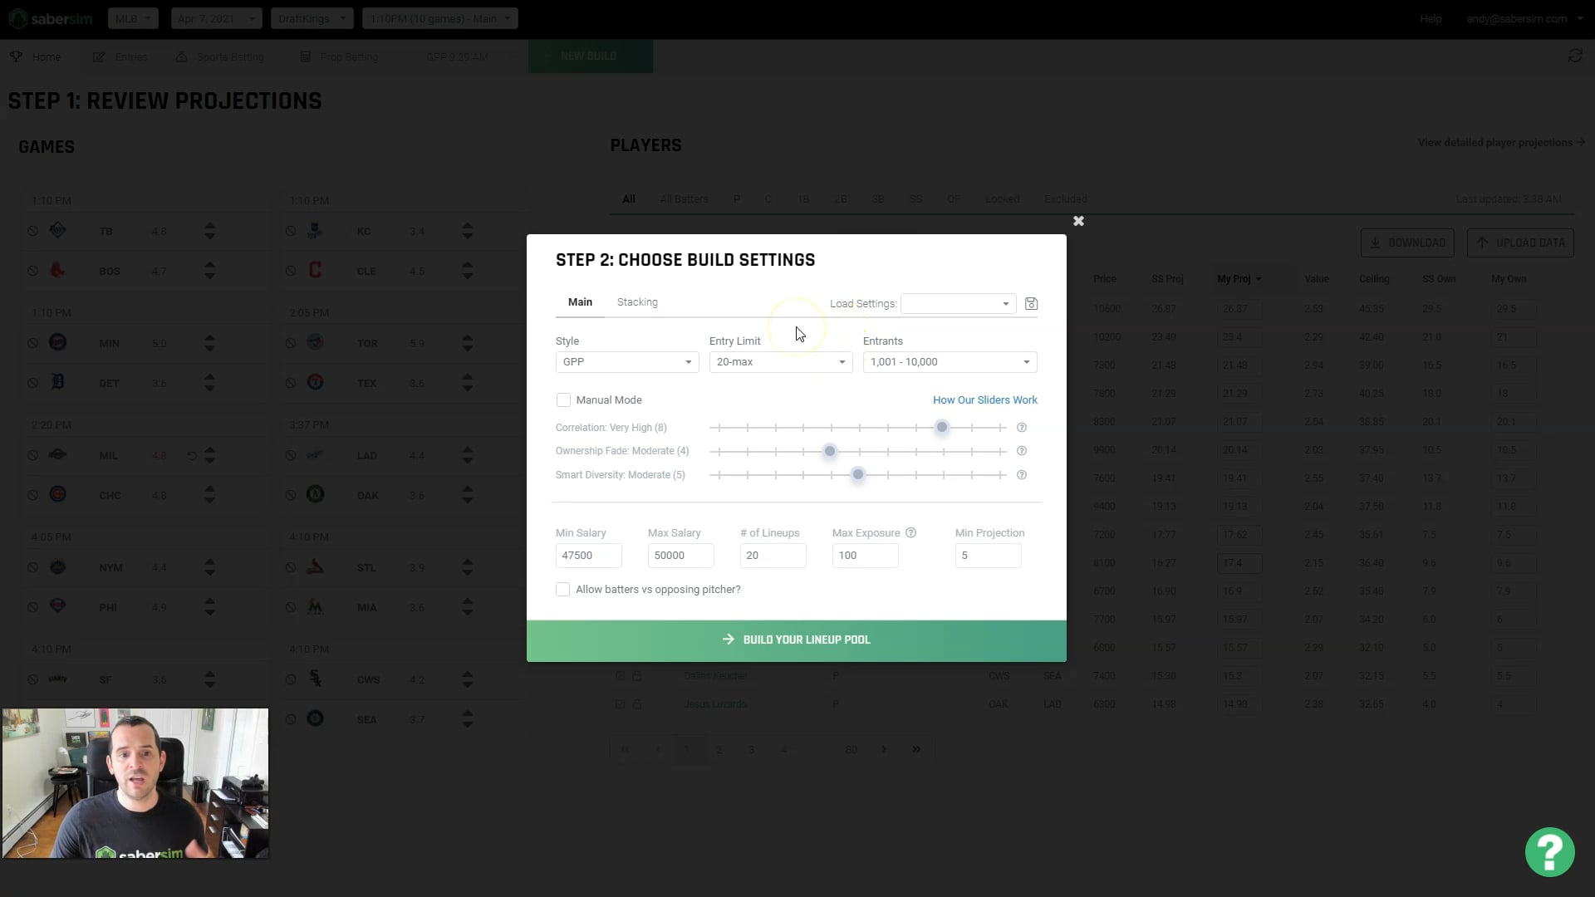This screenshot has height=897, width=1595.
Task: Open the andy@sabersim.com account dropdown
Action: click(1524, 18)
